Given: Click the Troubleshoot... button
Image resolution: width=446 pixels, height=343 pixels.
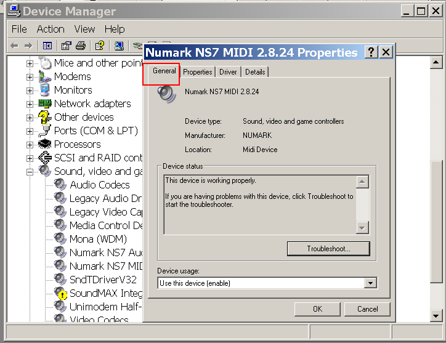Looking at the screenshot, I should pyautogui.click(x=328, y=249).
